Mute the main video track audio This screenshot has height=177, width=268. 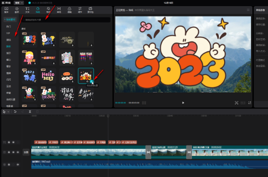tap(18, 152)
